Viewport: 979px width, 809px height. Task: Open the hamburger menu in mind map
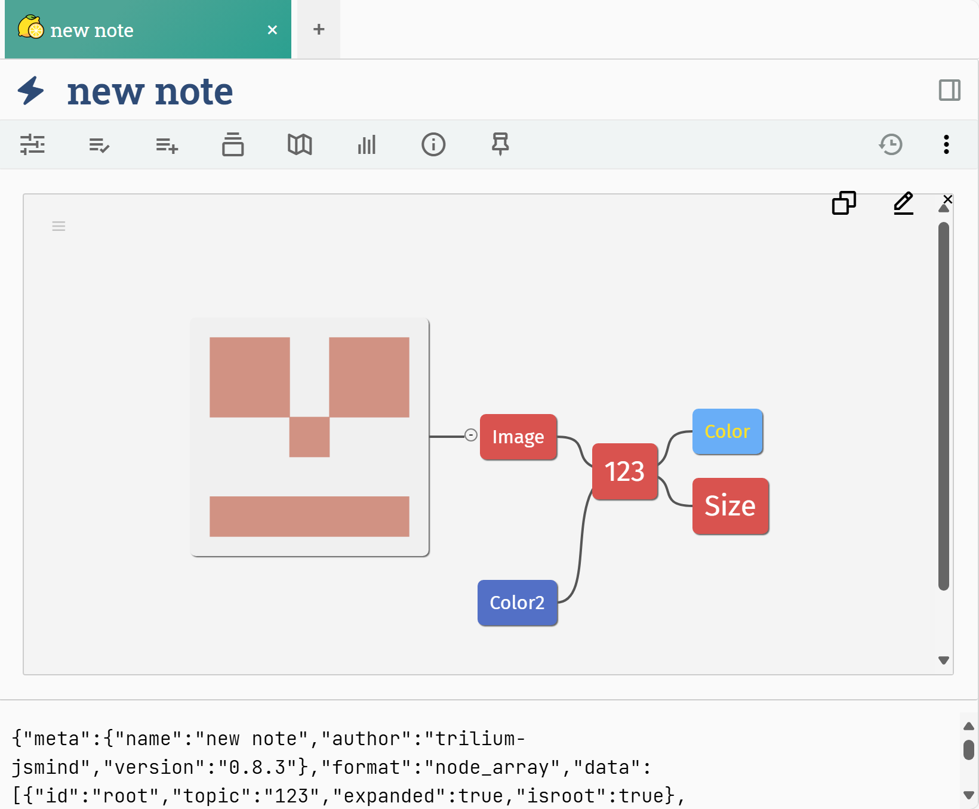[x=59, y=226]
